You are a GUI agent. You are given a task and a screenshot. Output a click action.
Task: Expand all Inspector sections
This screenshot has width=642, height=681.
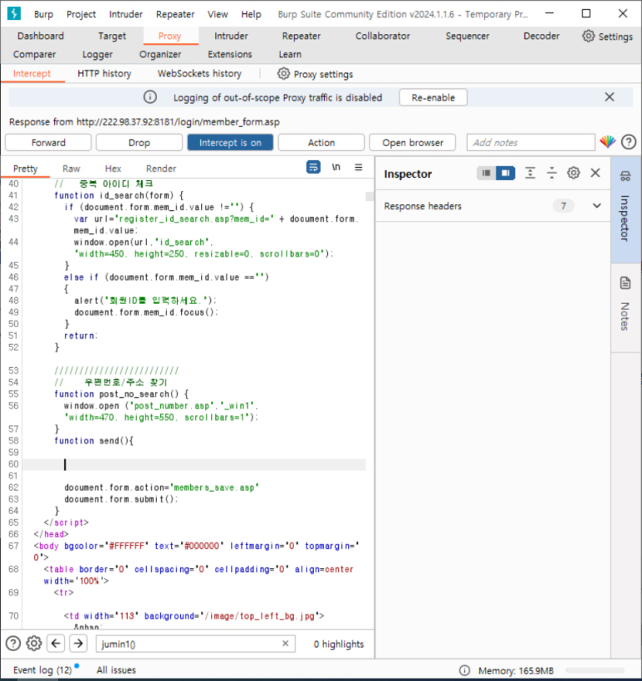coord(530,174)
